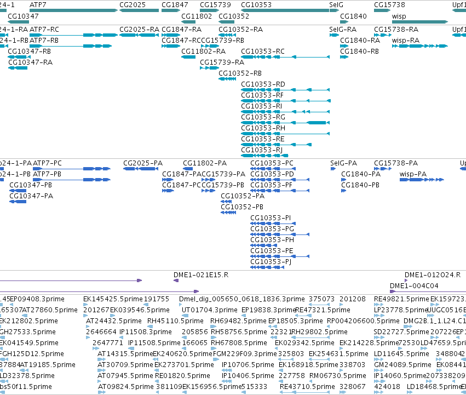Open the CG10347-PB protein label
This screenshot has height=395, width=466.
pyautogui.click(x=31, y=185)
